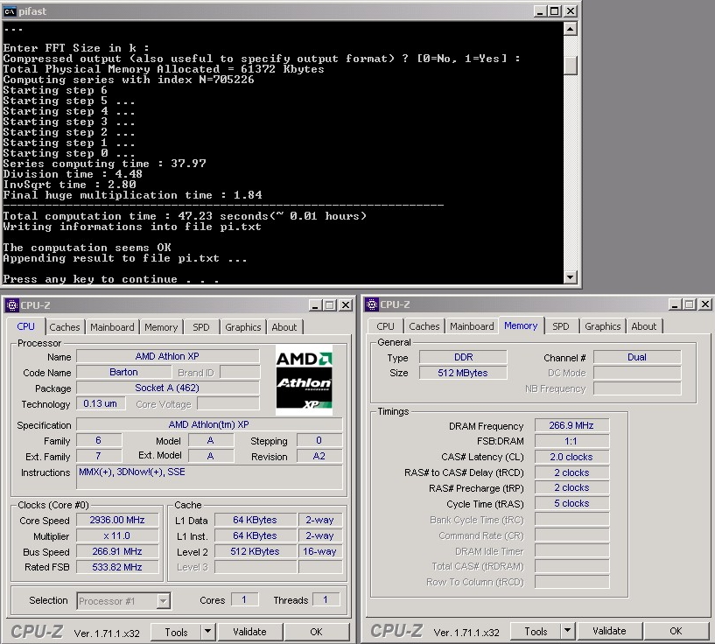Close the right CPU-Z window

click(705, 304)
